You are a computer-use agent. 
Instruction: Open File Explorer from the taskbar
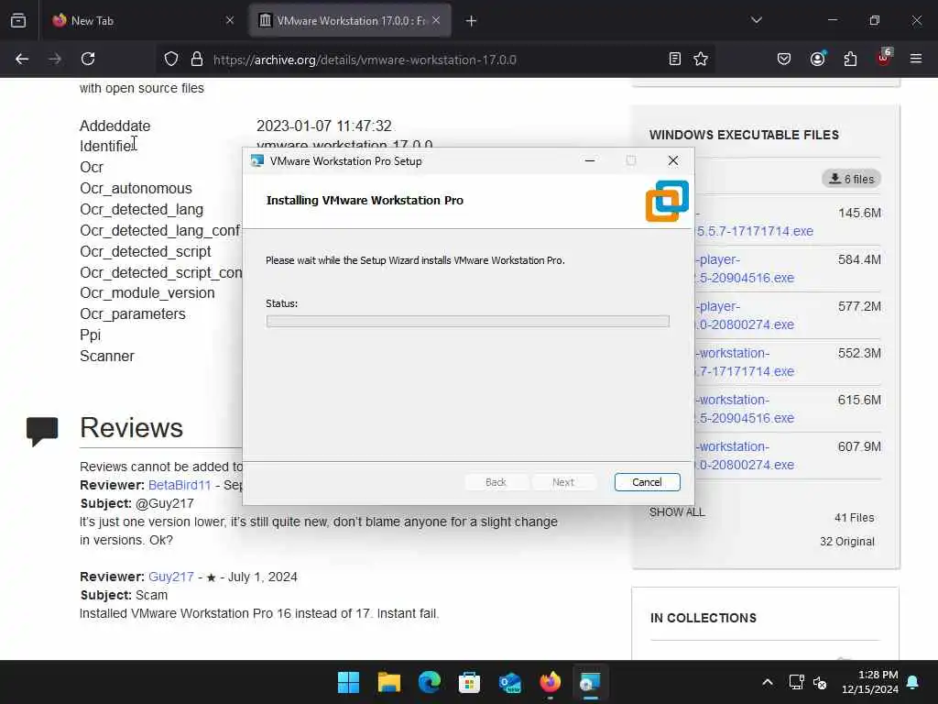[x=388, y=682]
